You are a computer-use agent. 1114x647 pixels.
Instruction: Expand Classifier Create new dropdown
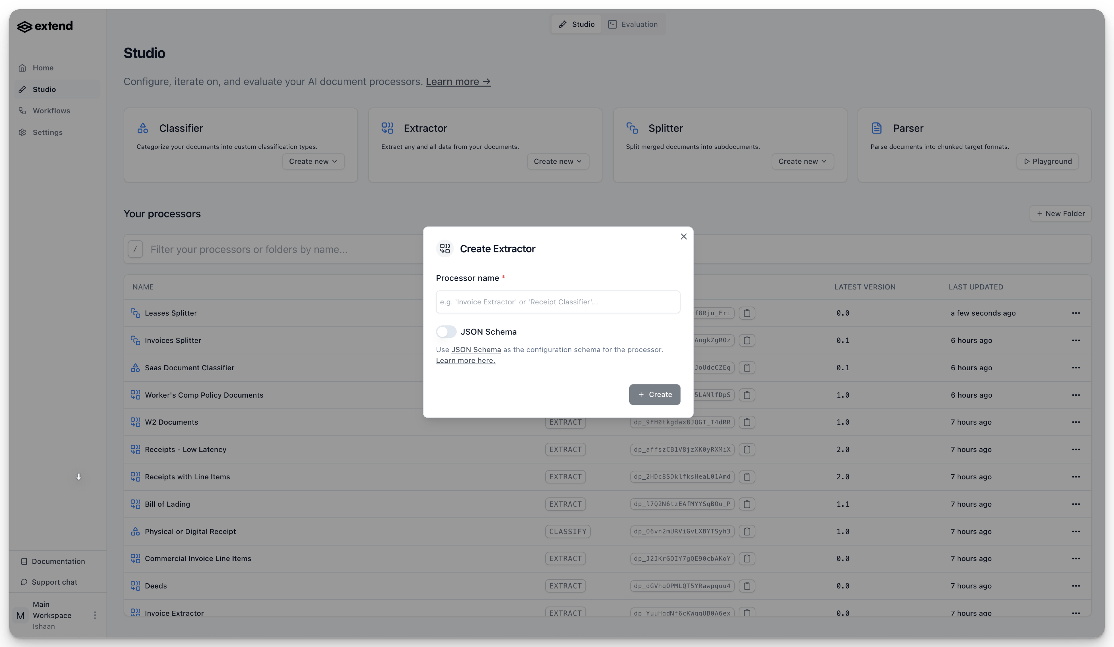313,162
